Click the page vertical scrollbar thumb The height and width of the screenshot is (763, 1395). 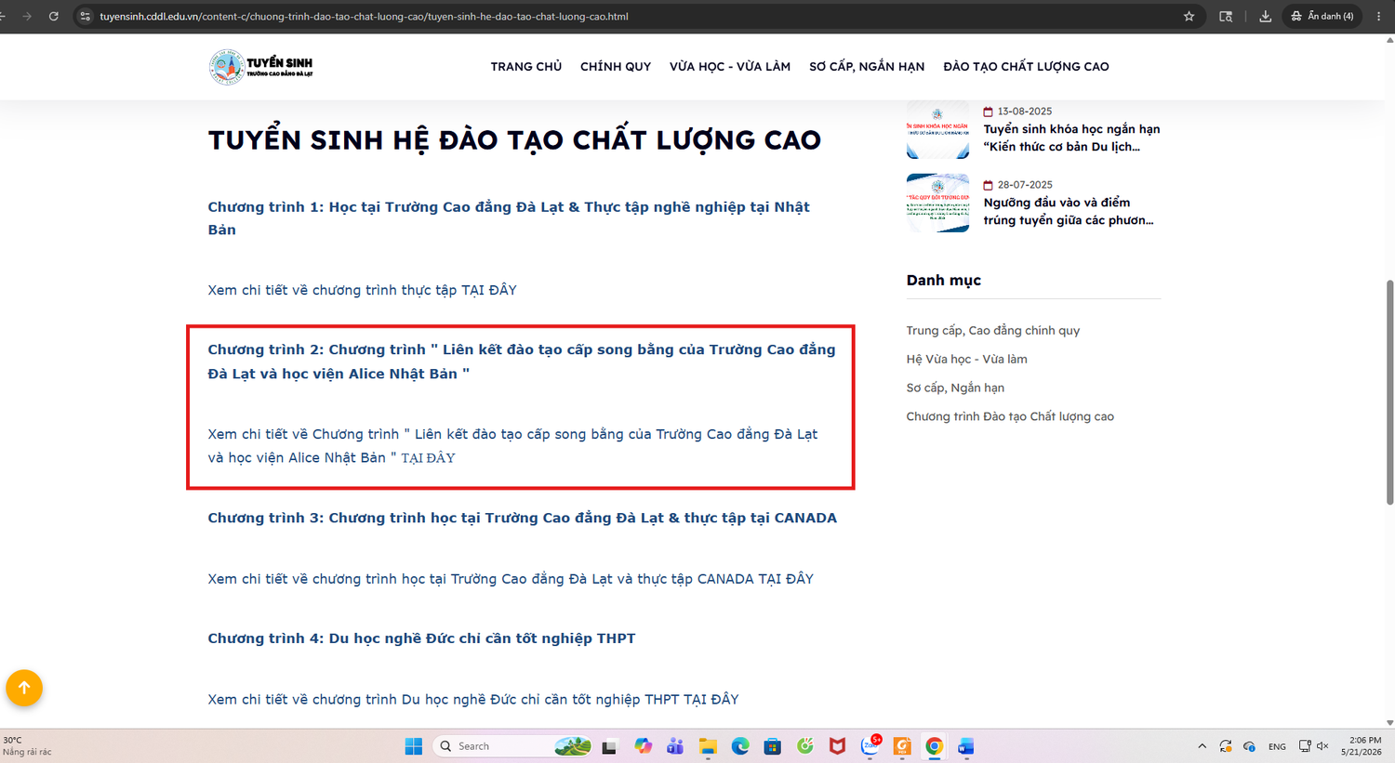pos(1390,392)
